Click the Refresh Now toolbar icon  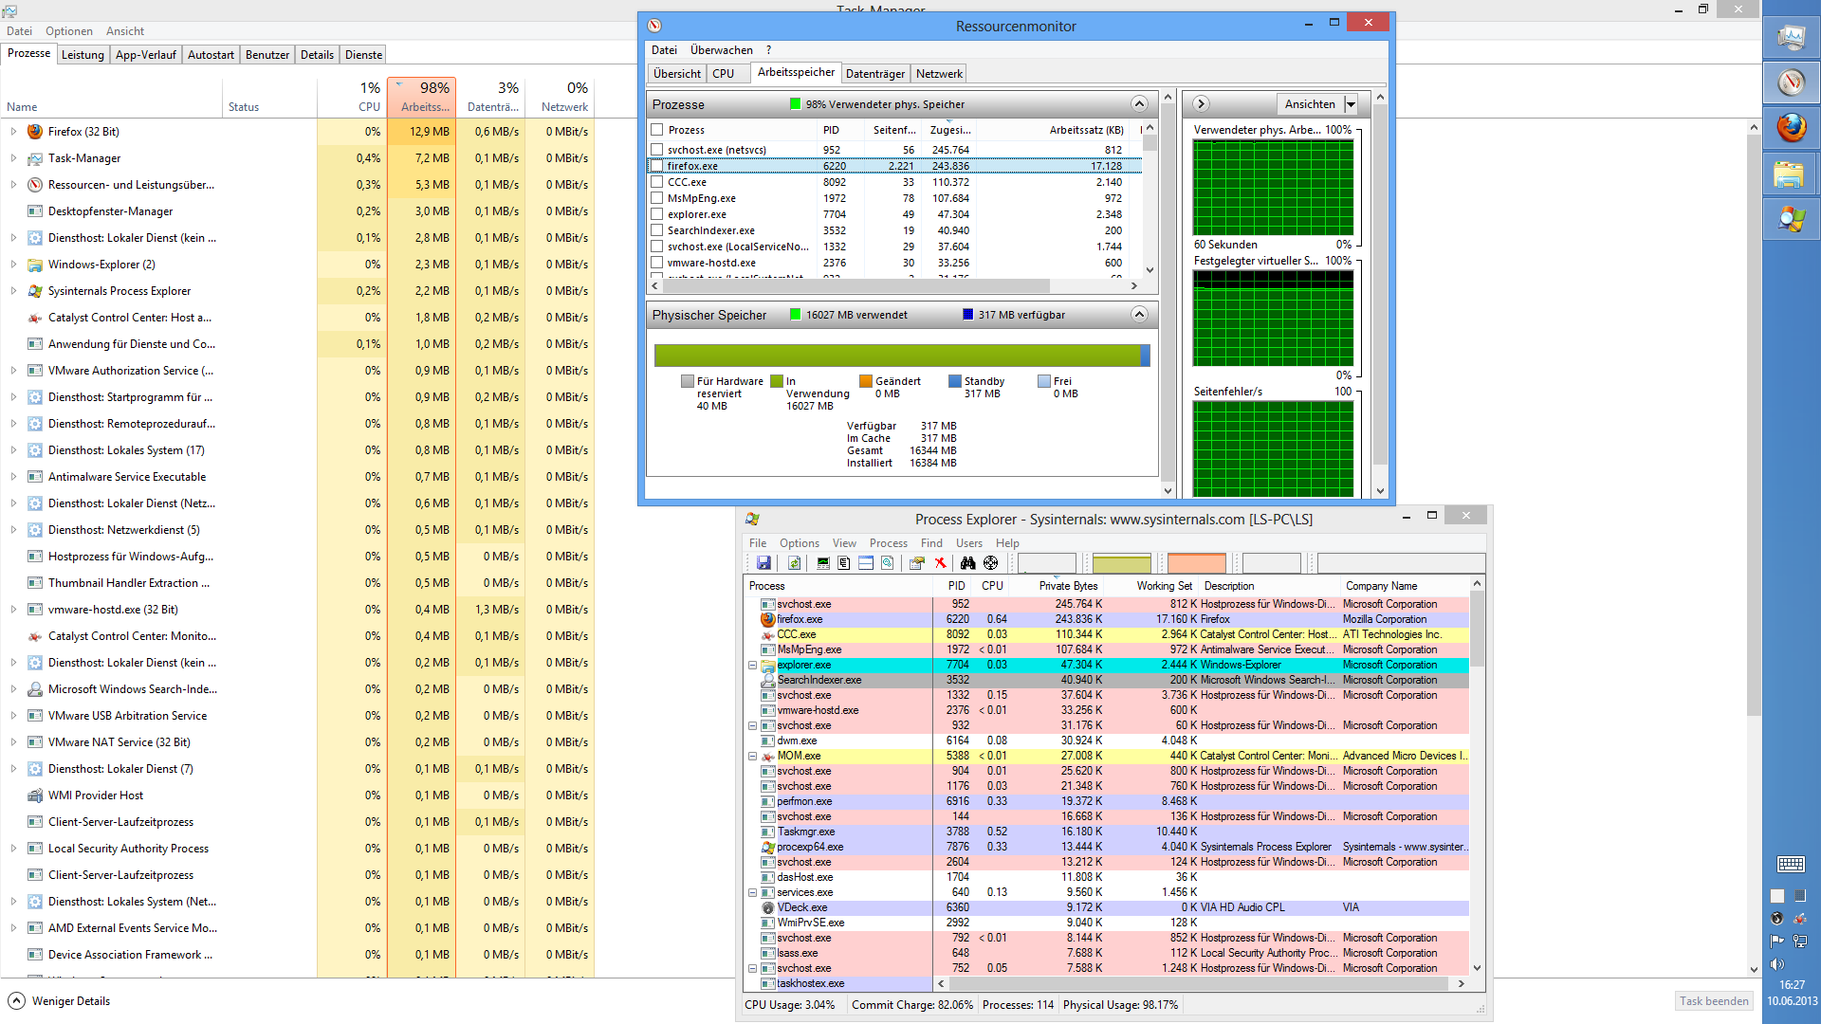pos(795,563)
